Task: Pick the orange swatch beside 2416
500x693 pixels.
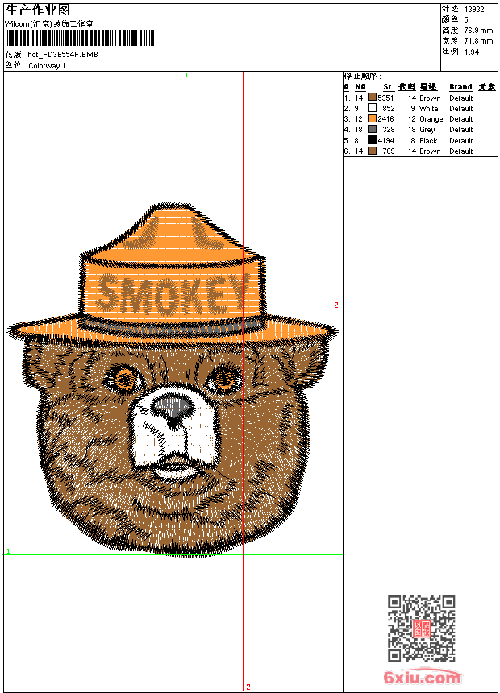Action: [372, 118]
